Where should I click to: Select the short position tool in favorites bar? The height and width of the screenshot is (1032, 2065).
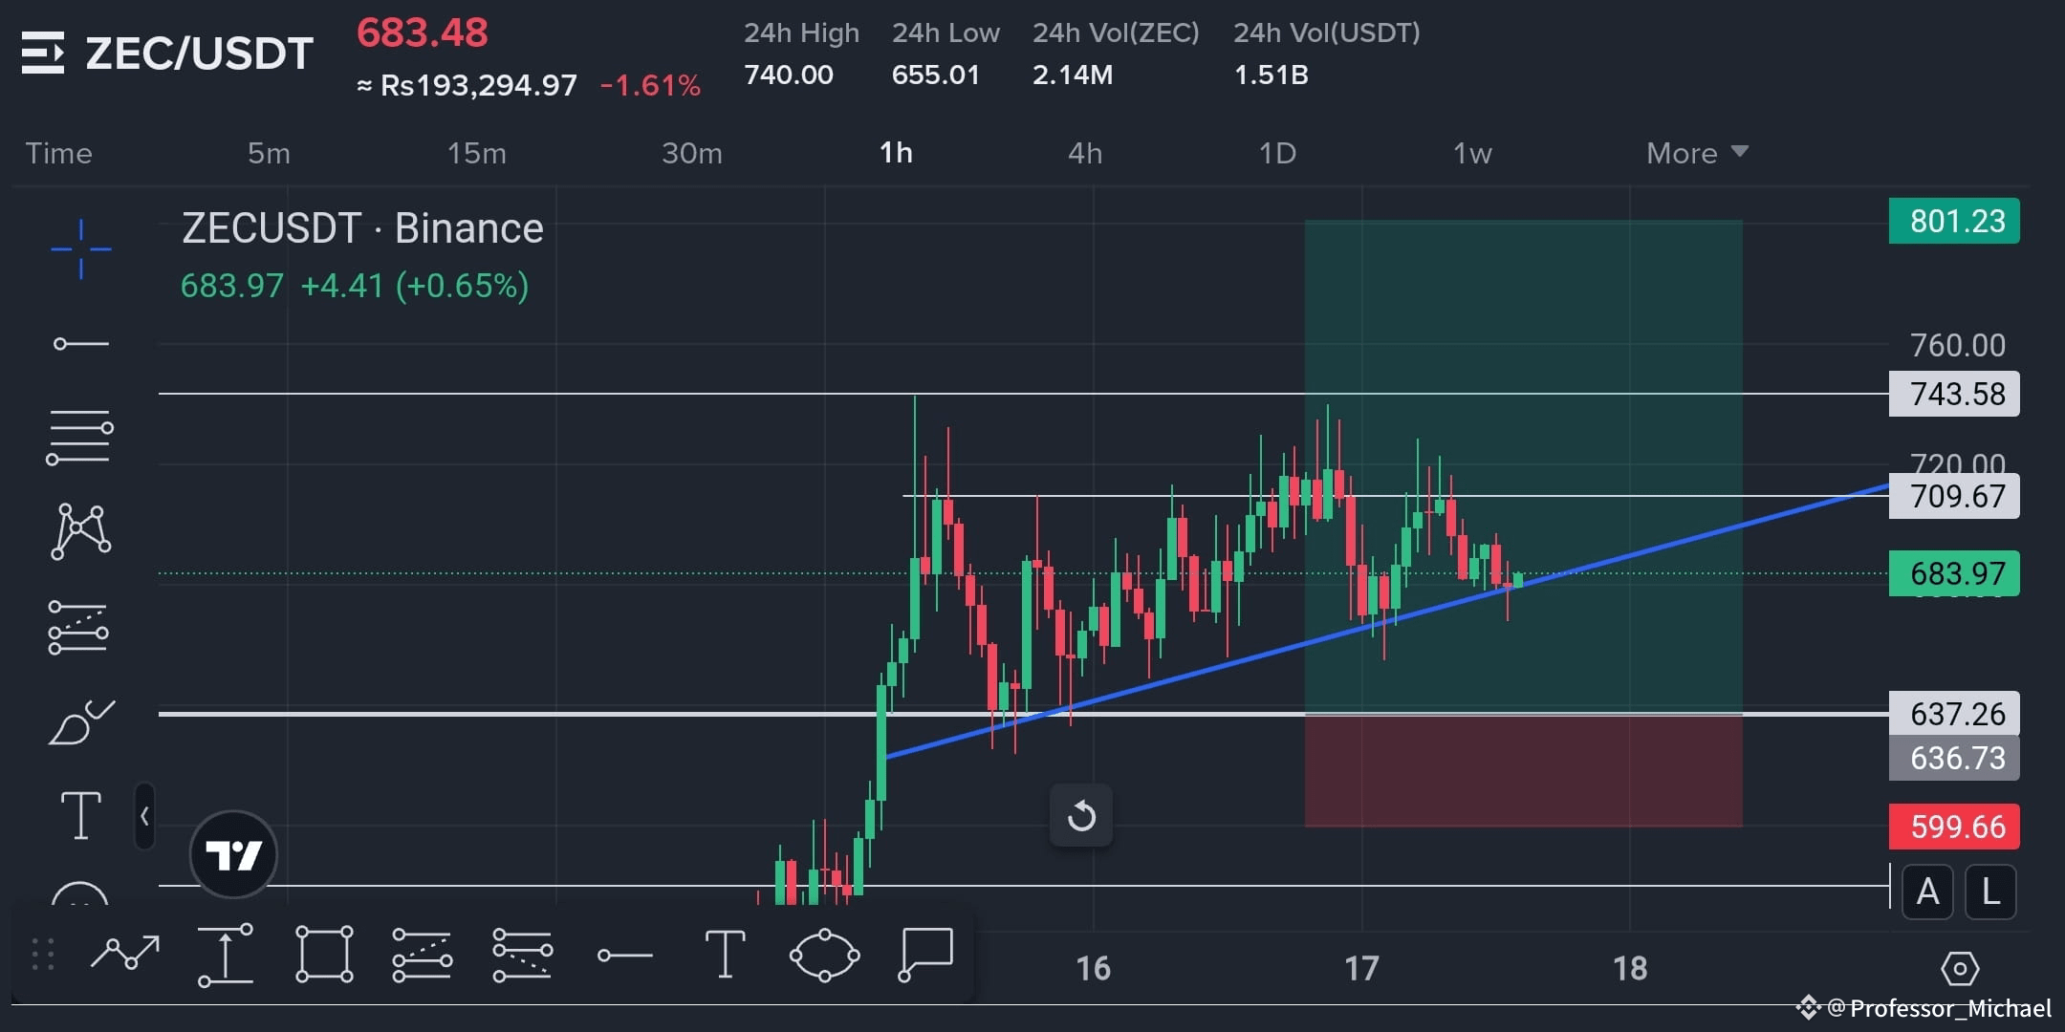(x=523, y=955)
